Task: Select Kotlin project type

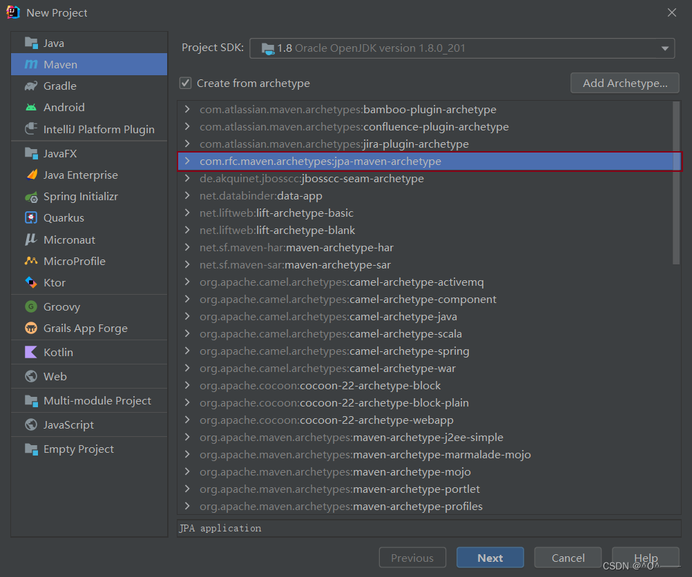Action: point(89,352)
